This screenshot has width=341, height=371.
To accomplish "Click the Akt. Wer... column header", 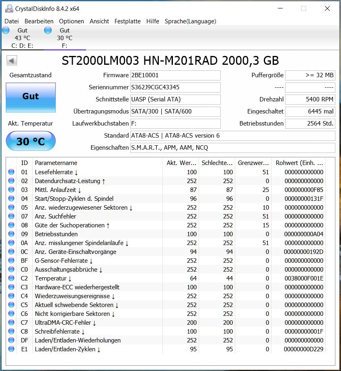I will (x=181, y=163).
